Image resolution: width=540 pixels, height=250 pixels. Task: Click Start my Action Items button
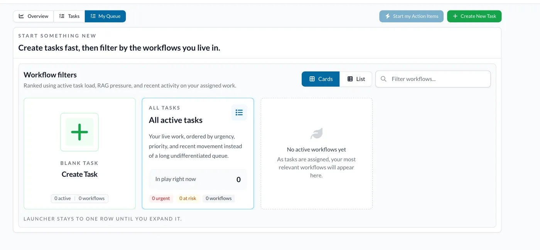coord(411,16)
